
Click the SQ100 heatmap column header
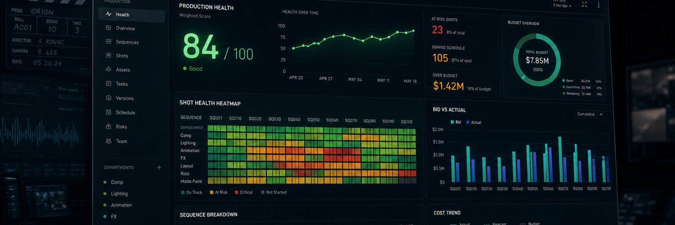point(406,121)
